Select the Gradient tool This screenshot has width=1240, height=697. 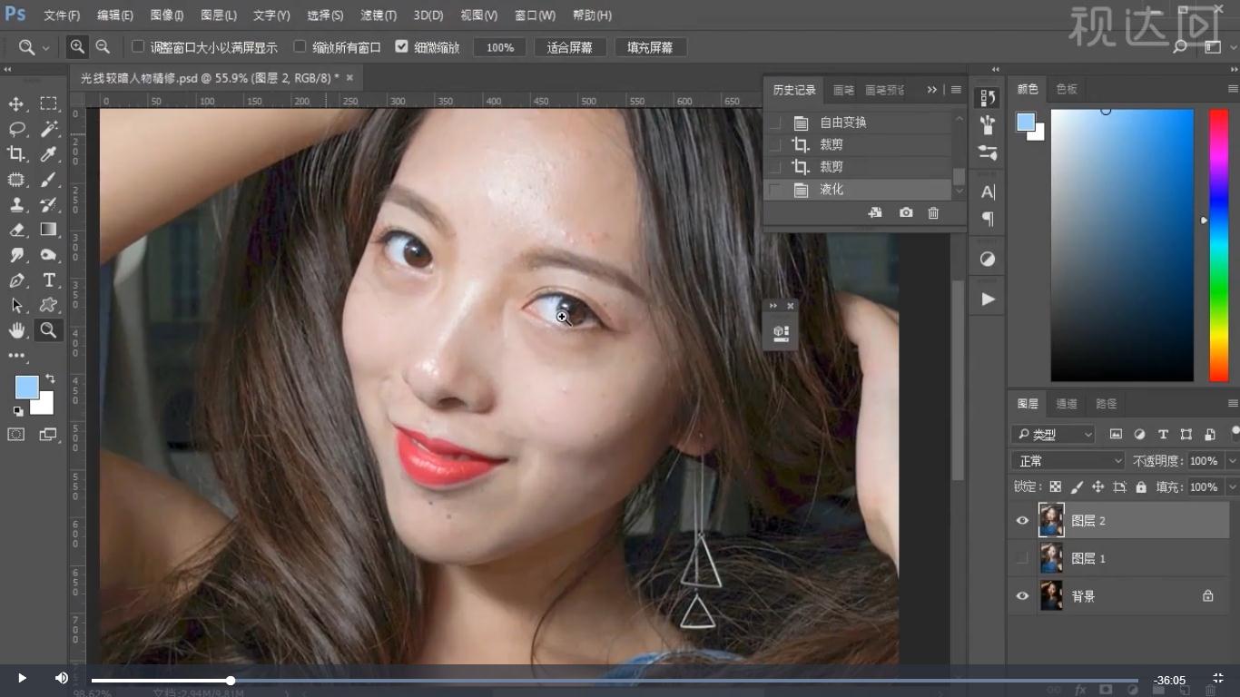point(49,231)
